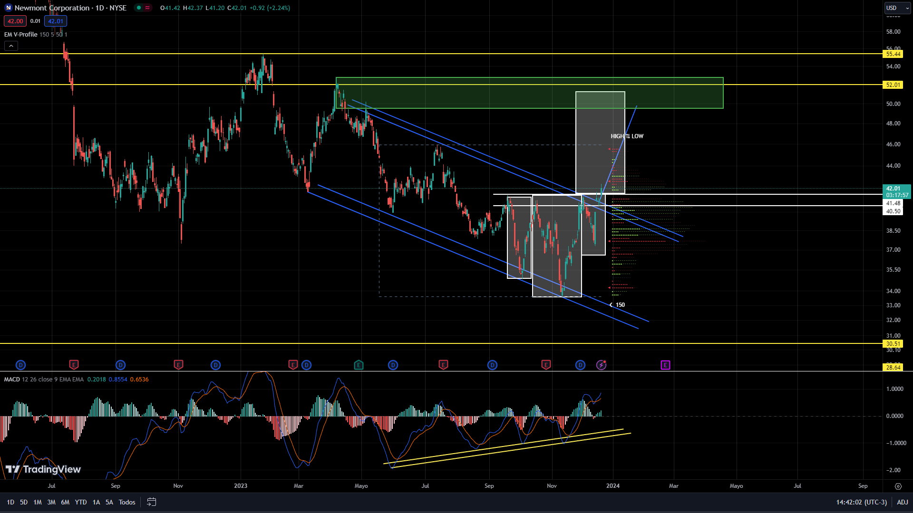Click the 41.48 white price label
The height and width of the screenshot is (513, 913).
click(x=893, y=203)
